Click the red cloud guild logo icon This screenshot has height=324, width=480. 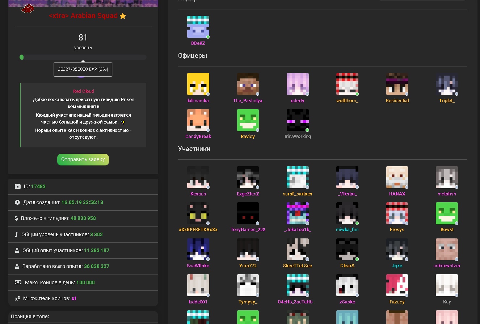pos(28,9)
